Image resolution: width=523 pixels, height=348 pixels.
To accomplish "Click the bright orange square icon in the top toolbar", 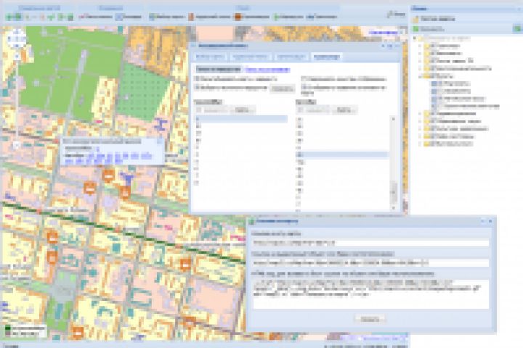I will pyautogui.click(x=238, y=17).
